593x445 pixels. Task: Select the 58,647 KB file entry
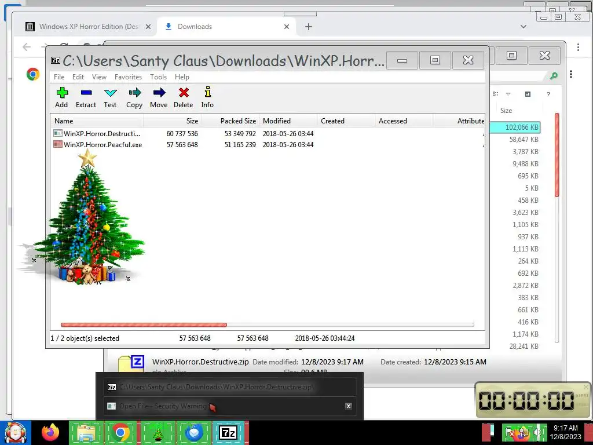[x=524, y=140]
